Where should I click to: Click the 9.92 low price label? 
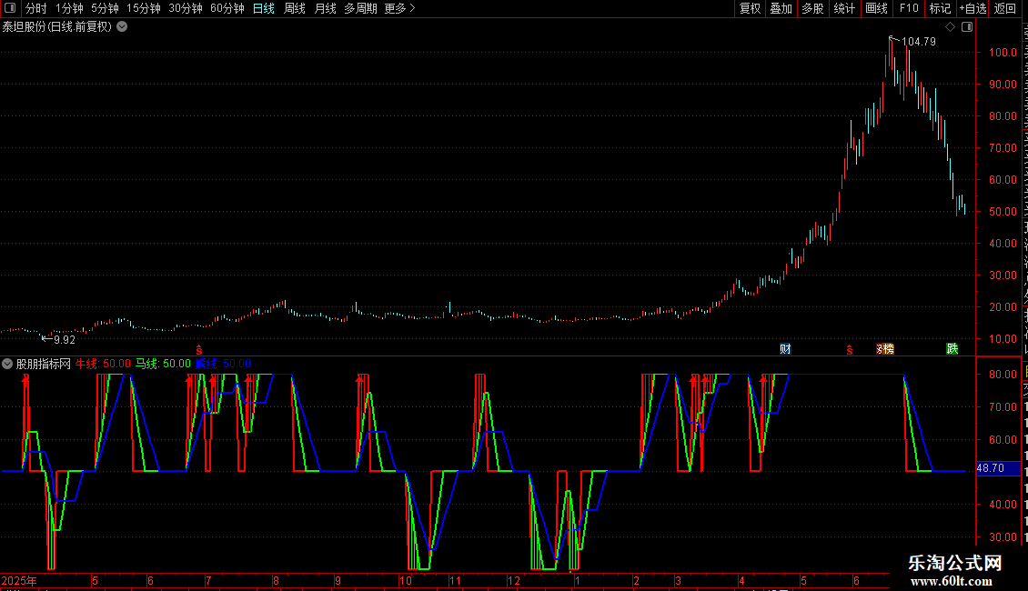pos(65,340)
